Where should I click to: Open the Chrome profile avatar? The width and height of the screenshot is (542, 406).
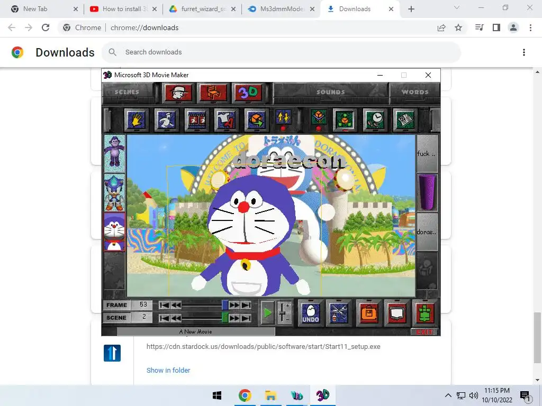pyautogui.click(x=513, y=27)
